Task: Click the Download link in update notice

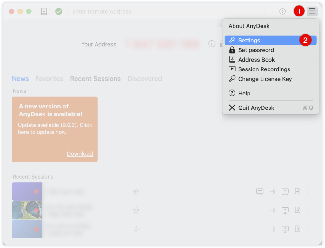Action: [x=80, y=154]
